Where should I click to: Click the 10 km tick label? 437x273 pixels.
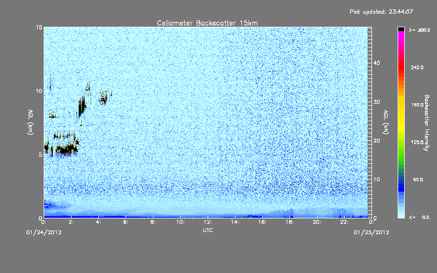pos(39,91)
